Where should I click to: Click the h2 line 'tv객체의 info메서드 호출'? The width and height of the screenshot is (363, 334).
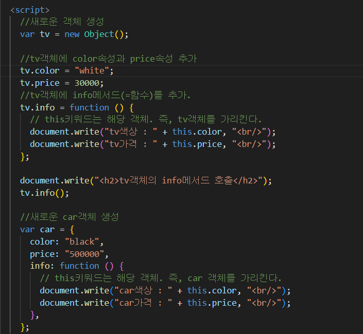[146, 181]
